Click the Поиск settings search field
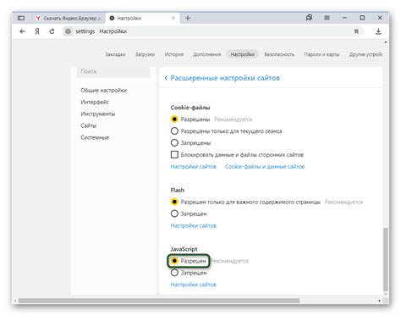Image resolution: width=401 pixels, height=316 pixels. pos(113,72)
